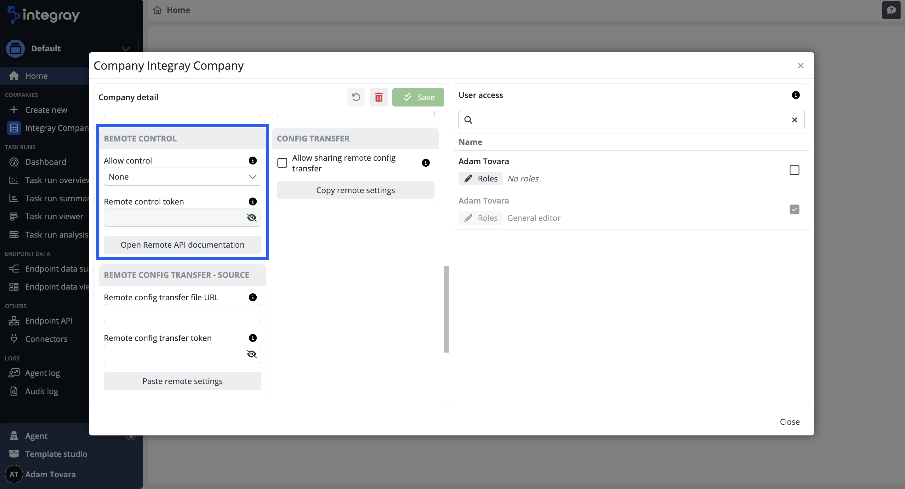The image size is (905, 489).
Task: Click pencil Roles icon for first Adam Tovara
Action: pyautogui.click(x=468, y=179)
